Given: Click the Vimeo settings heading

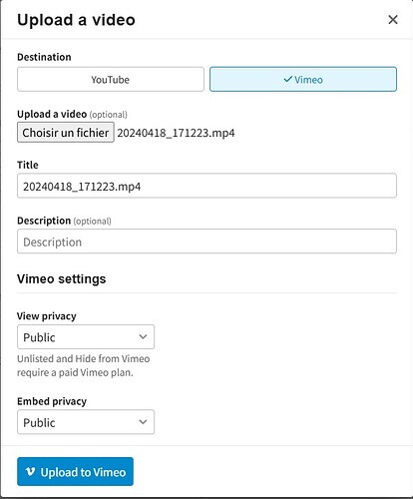Looking at the screenshot, I should pyautogui.click(x=61, y=278).
